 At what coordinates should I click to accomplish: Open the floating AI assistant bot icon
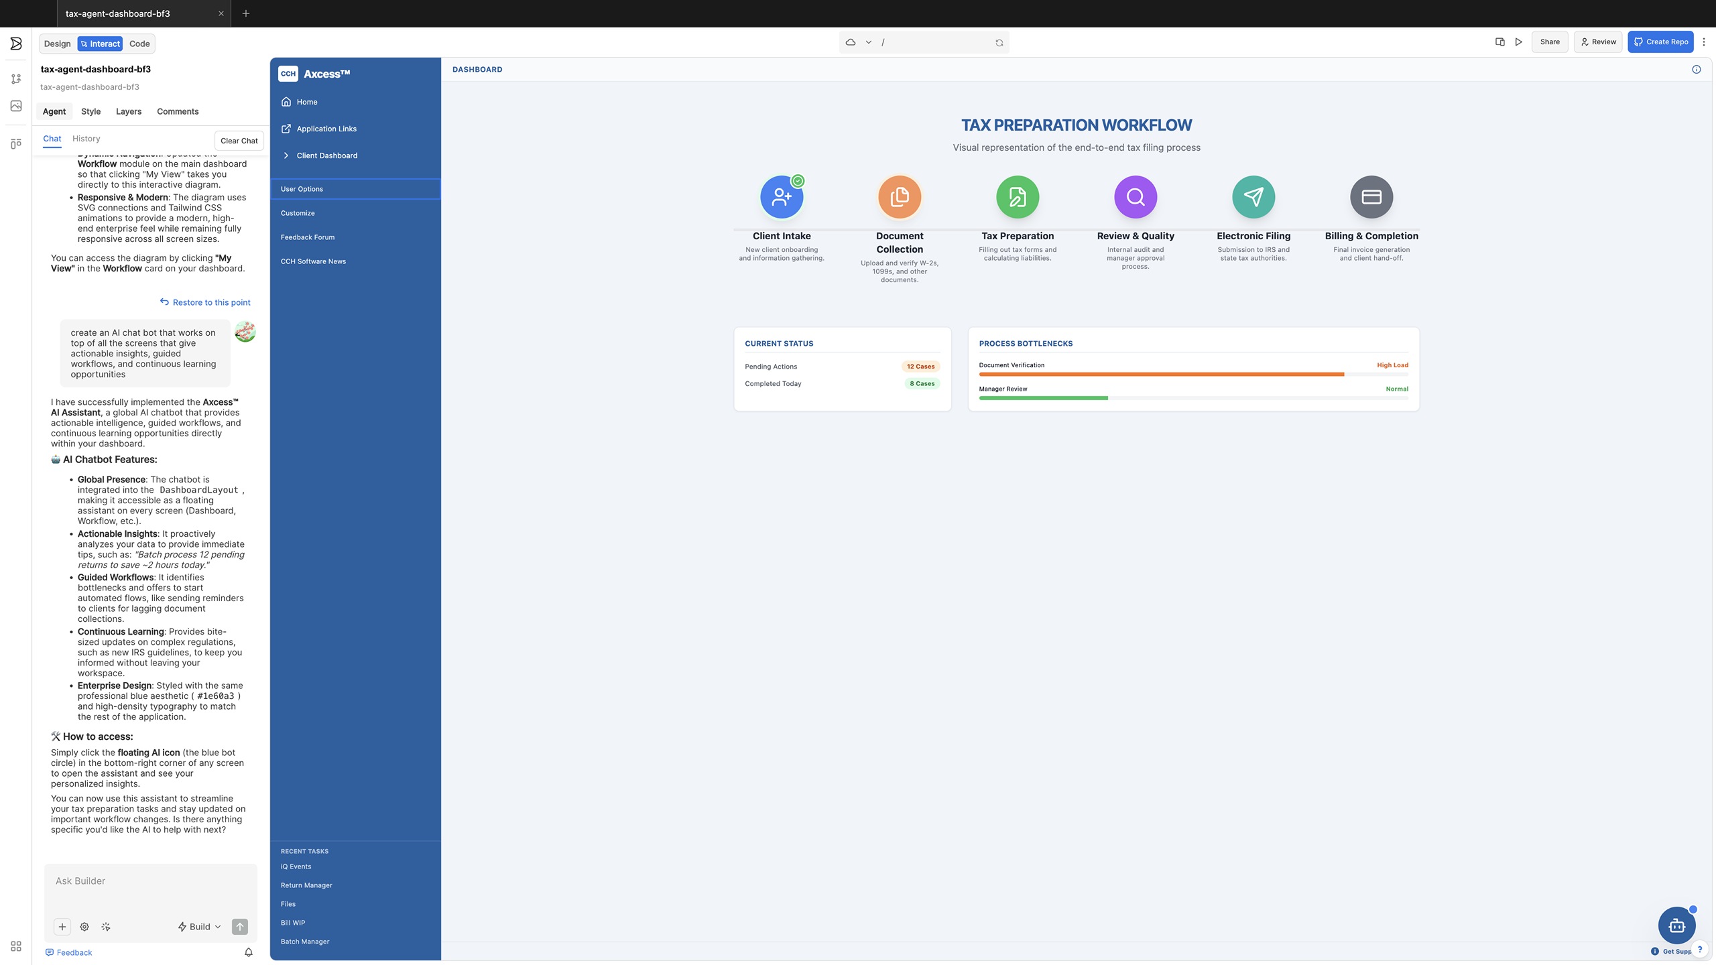pyautogui.click(x=1676, y=925)
